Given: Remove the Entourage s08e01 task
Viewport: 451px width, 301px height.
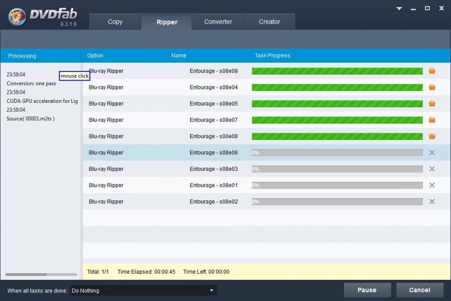Looking at the screenshot, I should [432, 185].
